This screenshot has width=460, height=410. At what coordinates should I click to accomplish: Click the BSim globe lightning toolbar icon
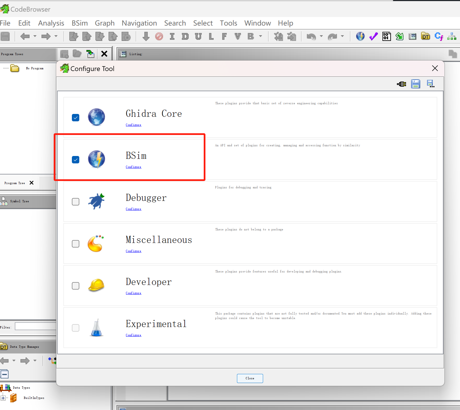pos(360,36)
